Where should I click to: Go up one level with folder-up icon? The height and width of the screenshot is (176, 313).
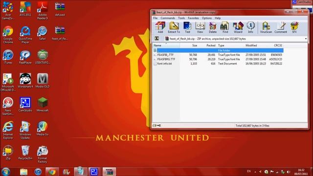pos(157,39)
